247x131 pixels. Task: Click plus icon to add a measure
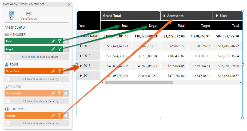pos(8,57)
